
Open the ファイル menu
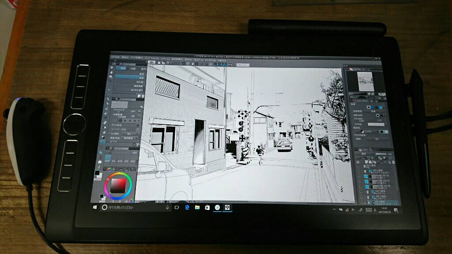(115, 57)
